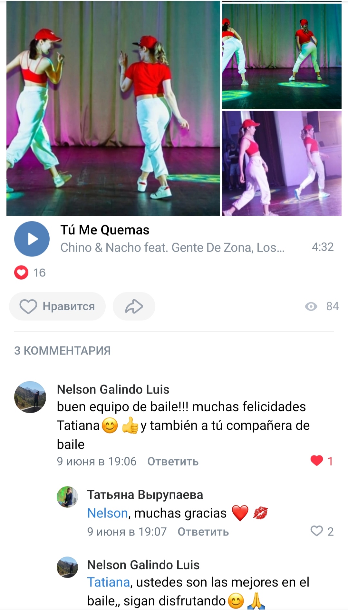Tap the share arrow button
This screenshot has width=348, height=610.
pyautogui.click(x=134, y=306)
